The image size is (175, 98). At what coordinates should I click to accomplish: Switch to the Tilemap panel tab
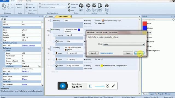(168, 94)
